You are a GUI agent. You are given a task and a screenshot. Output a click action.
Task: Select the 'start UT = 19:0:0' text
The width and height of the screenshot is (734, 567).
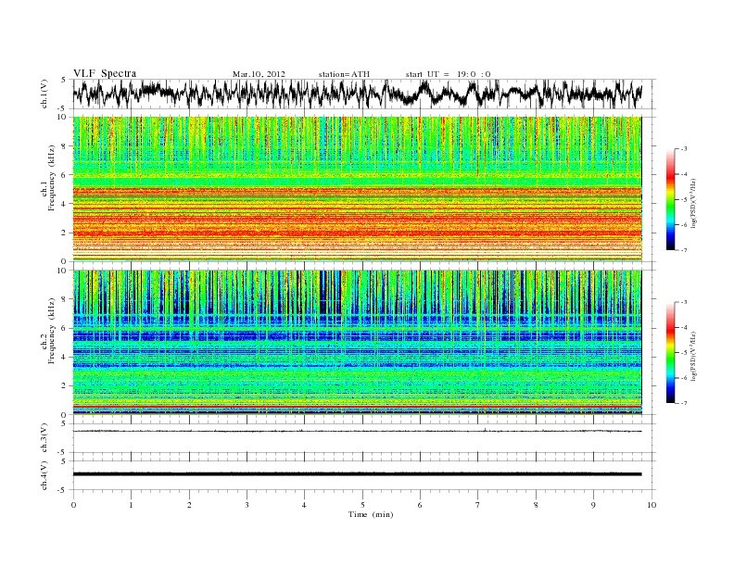pyautogui.click(x=448, y=74)
